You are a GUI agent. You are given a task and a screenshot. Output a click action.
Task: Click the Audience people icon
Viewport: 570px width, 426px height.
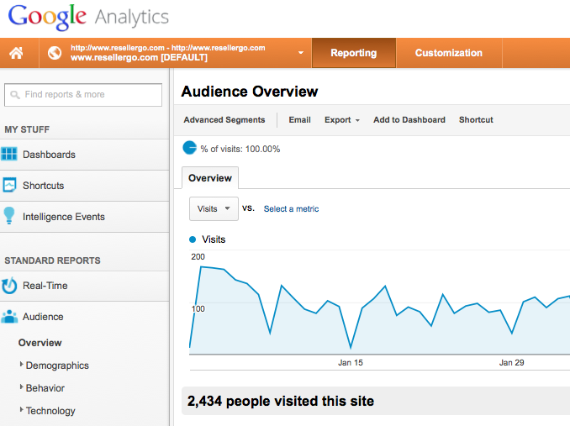[x=9, y=316]
